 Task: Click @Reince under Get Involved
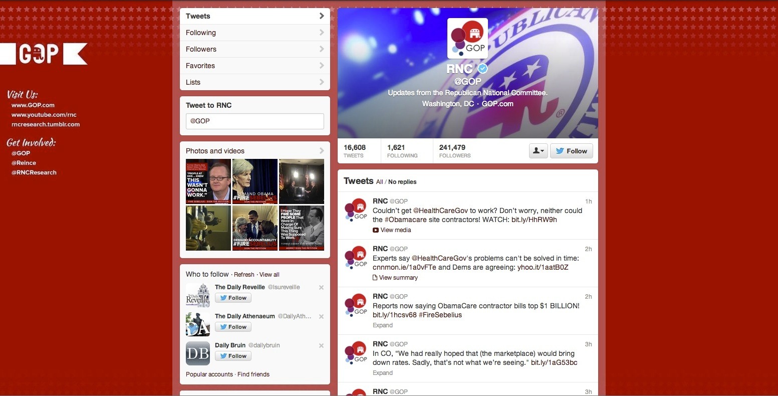pos(24,163)
